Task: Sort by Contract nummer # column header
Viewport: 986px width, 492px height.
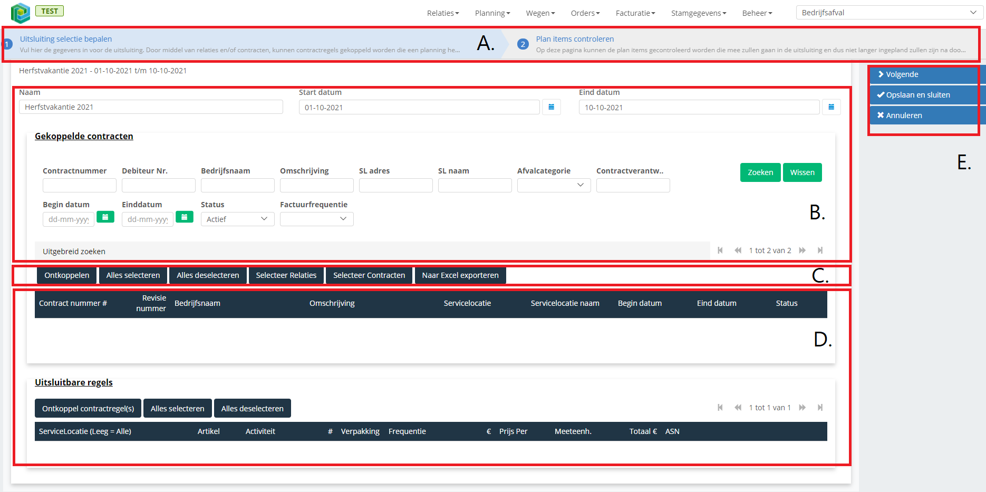Action: 73,303
